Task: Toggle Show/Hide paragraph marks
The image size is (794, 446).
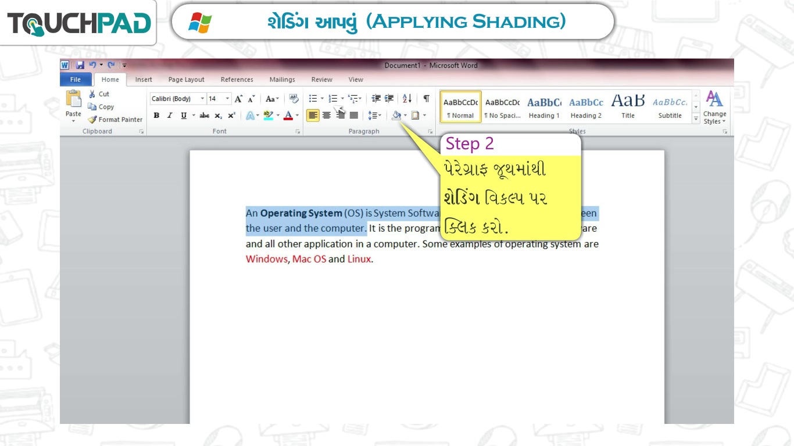Action: click(x=426, y=99)
